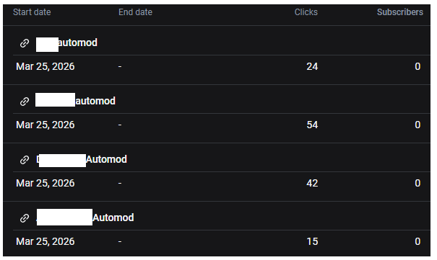
Task: Select the 42 clicks value
Action: tap(312, 183)
